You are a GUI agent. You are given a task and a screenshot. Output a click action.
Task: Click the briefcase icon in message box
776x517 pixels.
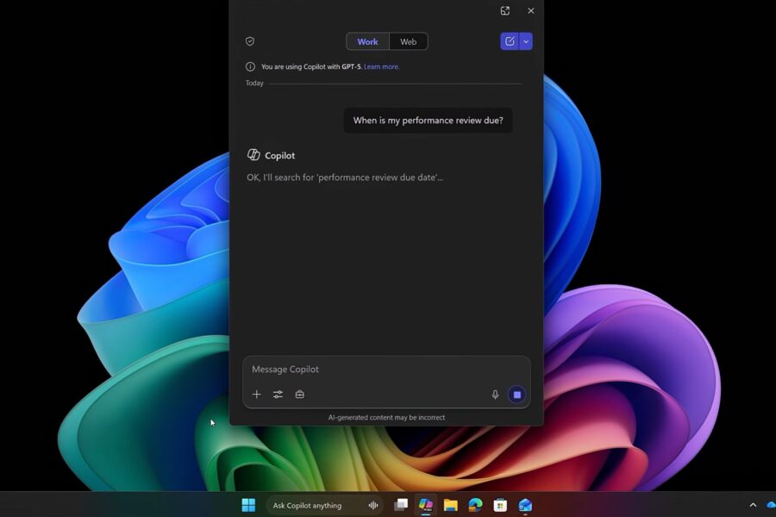pyautogui.click(x=300, y=395)
